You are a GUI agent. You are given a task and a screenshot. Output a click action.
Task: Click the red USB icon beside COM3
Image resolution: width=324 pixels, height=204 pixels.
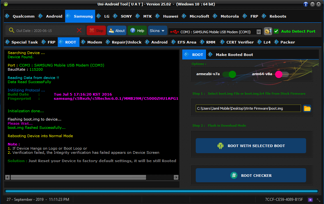click(x=175, y=32)
